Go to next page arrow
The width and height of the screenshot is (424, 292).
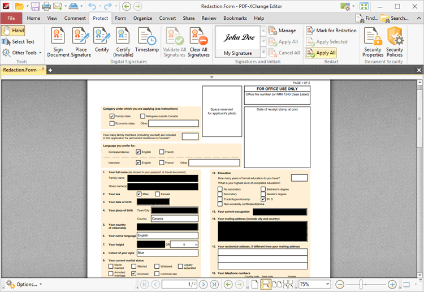204,285
